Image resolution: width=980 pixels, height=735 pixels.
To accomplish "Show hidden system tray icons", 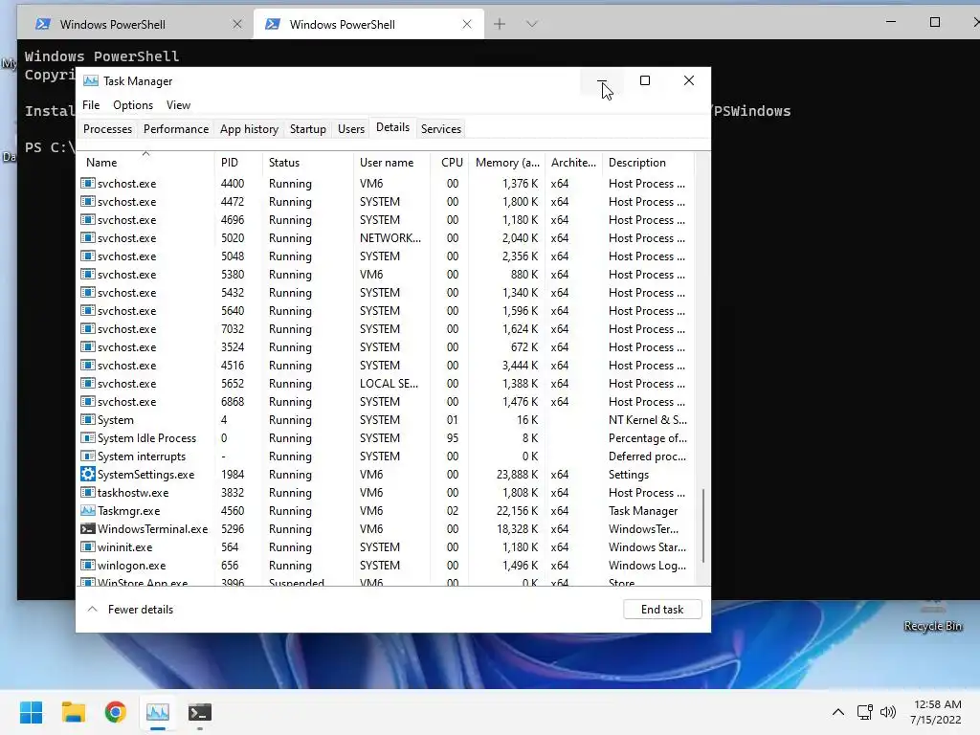I will 838,712.
